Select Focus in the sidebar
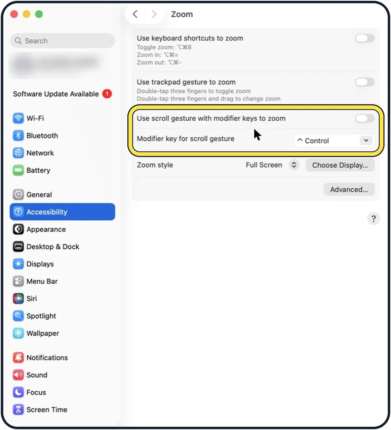The height and width of the screenshot is (430, 391). pyautogui.click(x=62, y=392)
